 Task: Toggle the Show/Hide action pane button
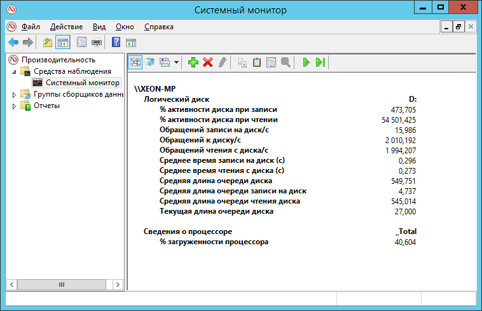click(x=131, y=43)
